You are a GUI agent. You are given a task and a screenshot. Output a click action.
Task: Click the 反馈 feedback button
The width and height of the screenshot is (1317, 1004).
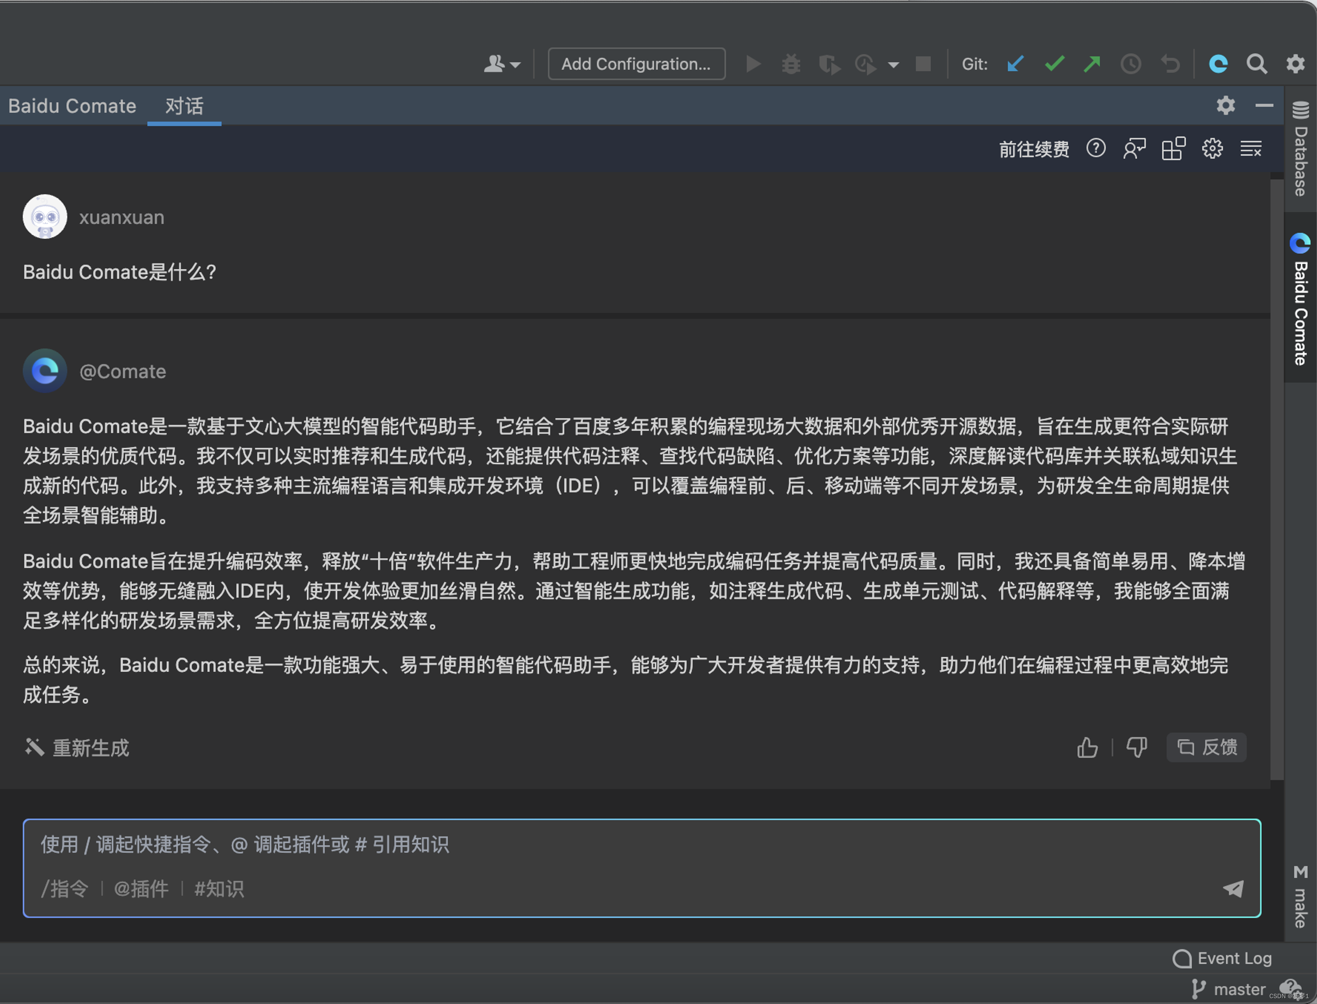pyautogui.click(x=1206, y=747)
